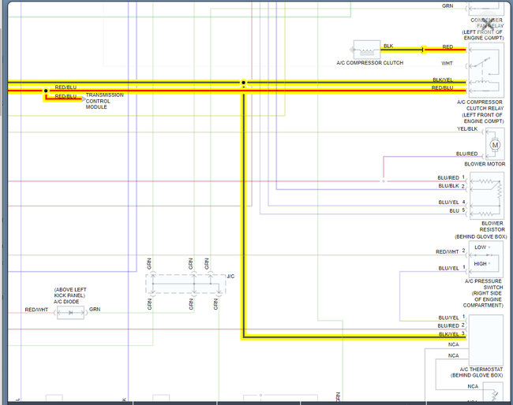Viewport: 513px width, 405px height.
Task: Click the splice dot on the BLK/YEL wire
Action: coord(243,83)
